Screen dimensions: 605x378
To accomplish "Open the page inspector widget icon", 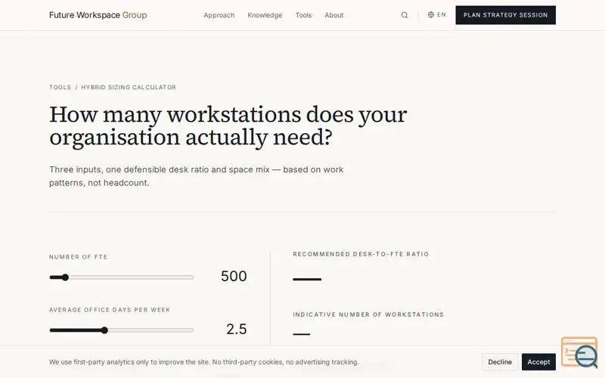I will click(579, 352).
